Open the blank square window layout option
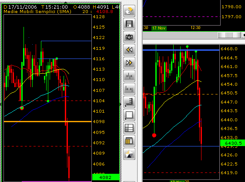 click(x=129, y=115)
